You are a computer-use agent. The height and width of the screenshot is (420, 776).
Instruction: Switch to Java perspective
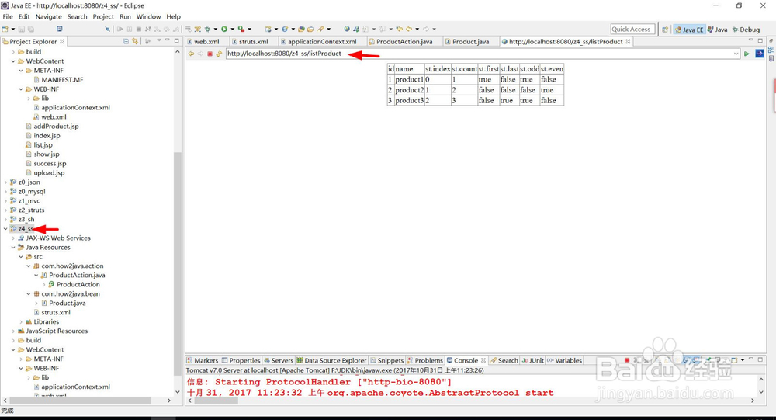[x=717, y=30]
